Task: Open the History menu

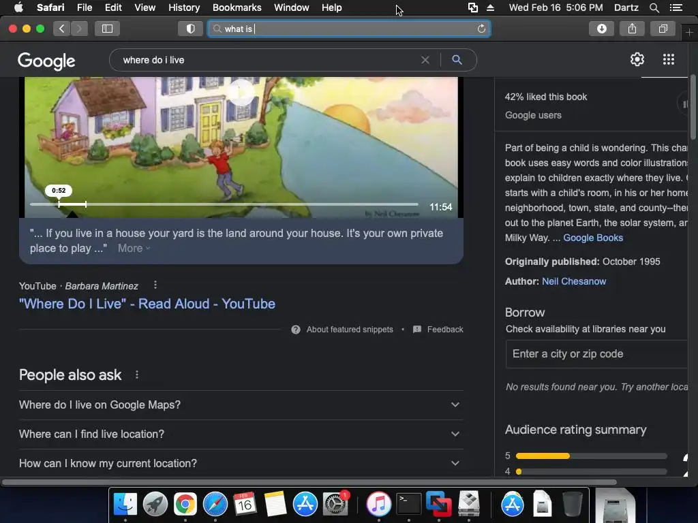Action: [x=184, y=7]
